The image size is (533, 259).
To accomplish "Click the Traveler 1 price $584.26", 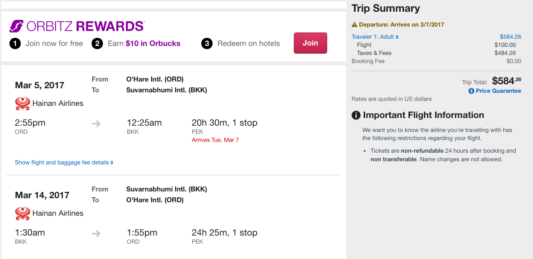I will [x=510, y=37].
